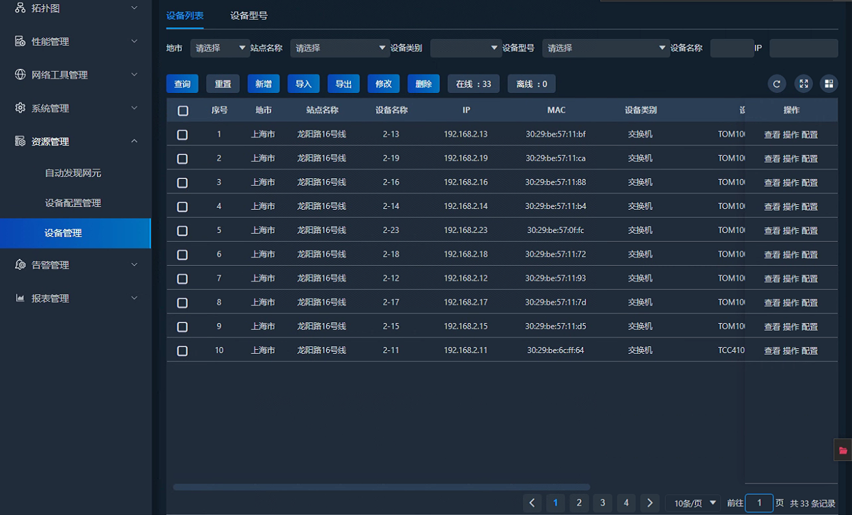Click the 新增 add button

click(x=264, y=84)
